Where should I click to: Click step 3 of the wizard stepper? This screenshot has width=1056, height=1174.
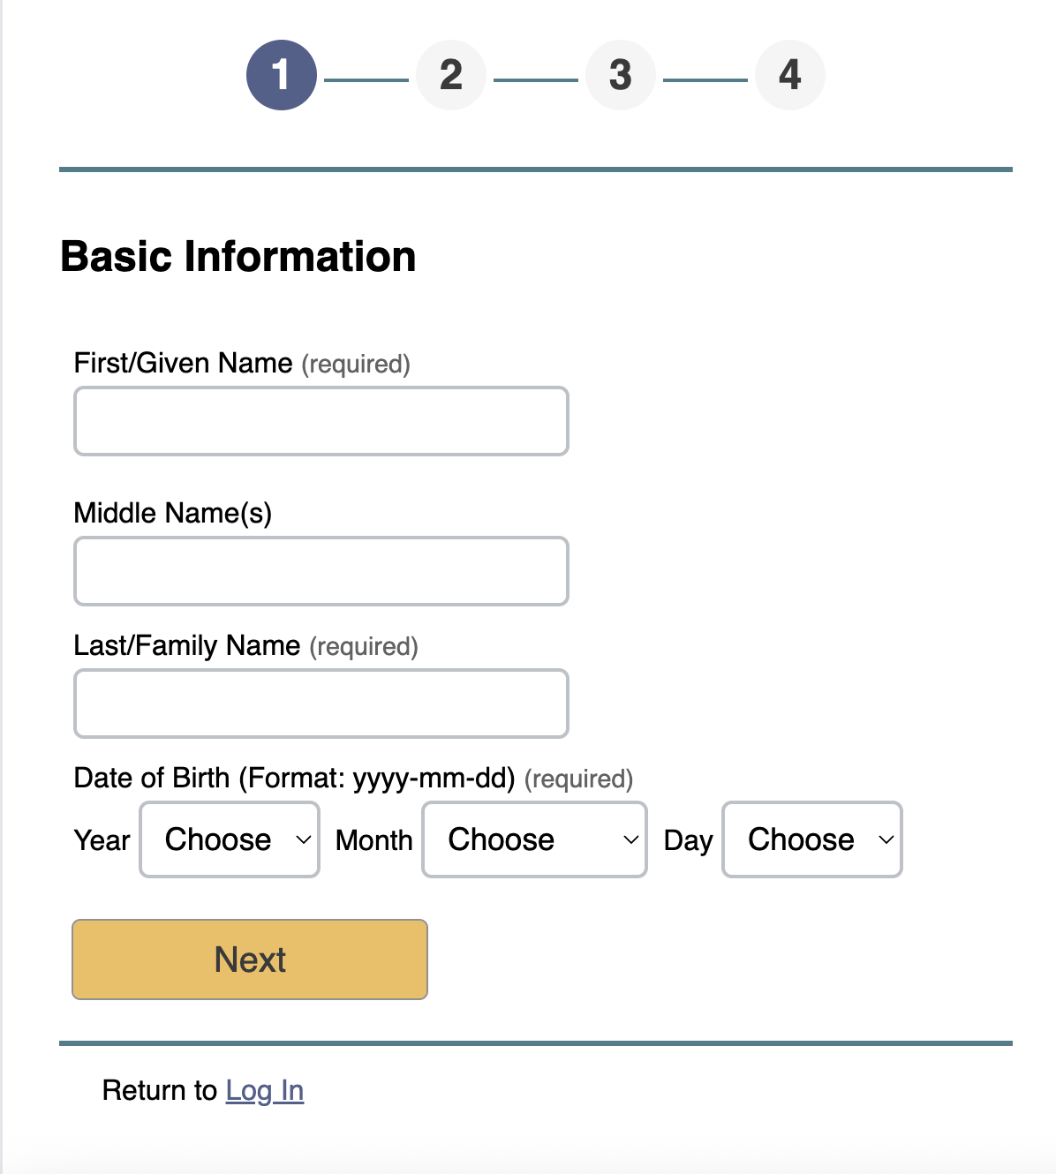tap(620, 74)
